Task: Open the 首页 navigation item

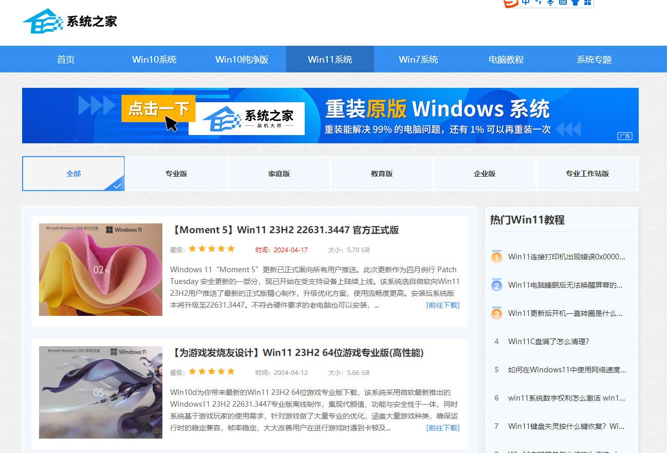Action: click(x=66, y=60)
